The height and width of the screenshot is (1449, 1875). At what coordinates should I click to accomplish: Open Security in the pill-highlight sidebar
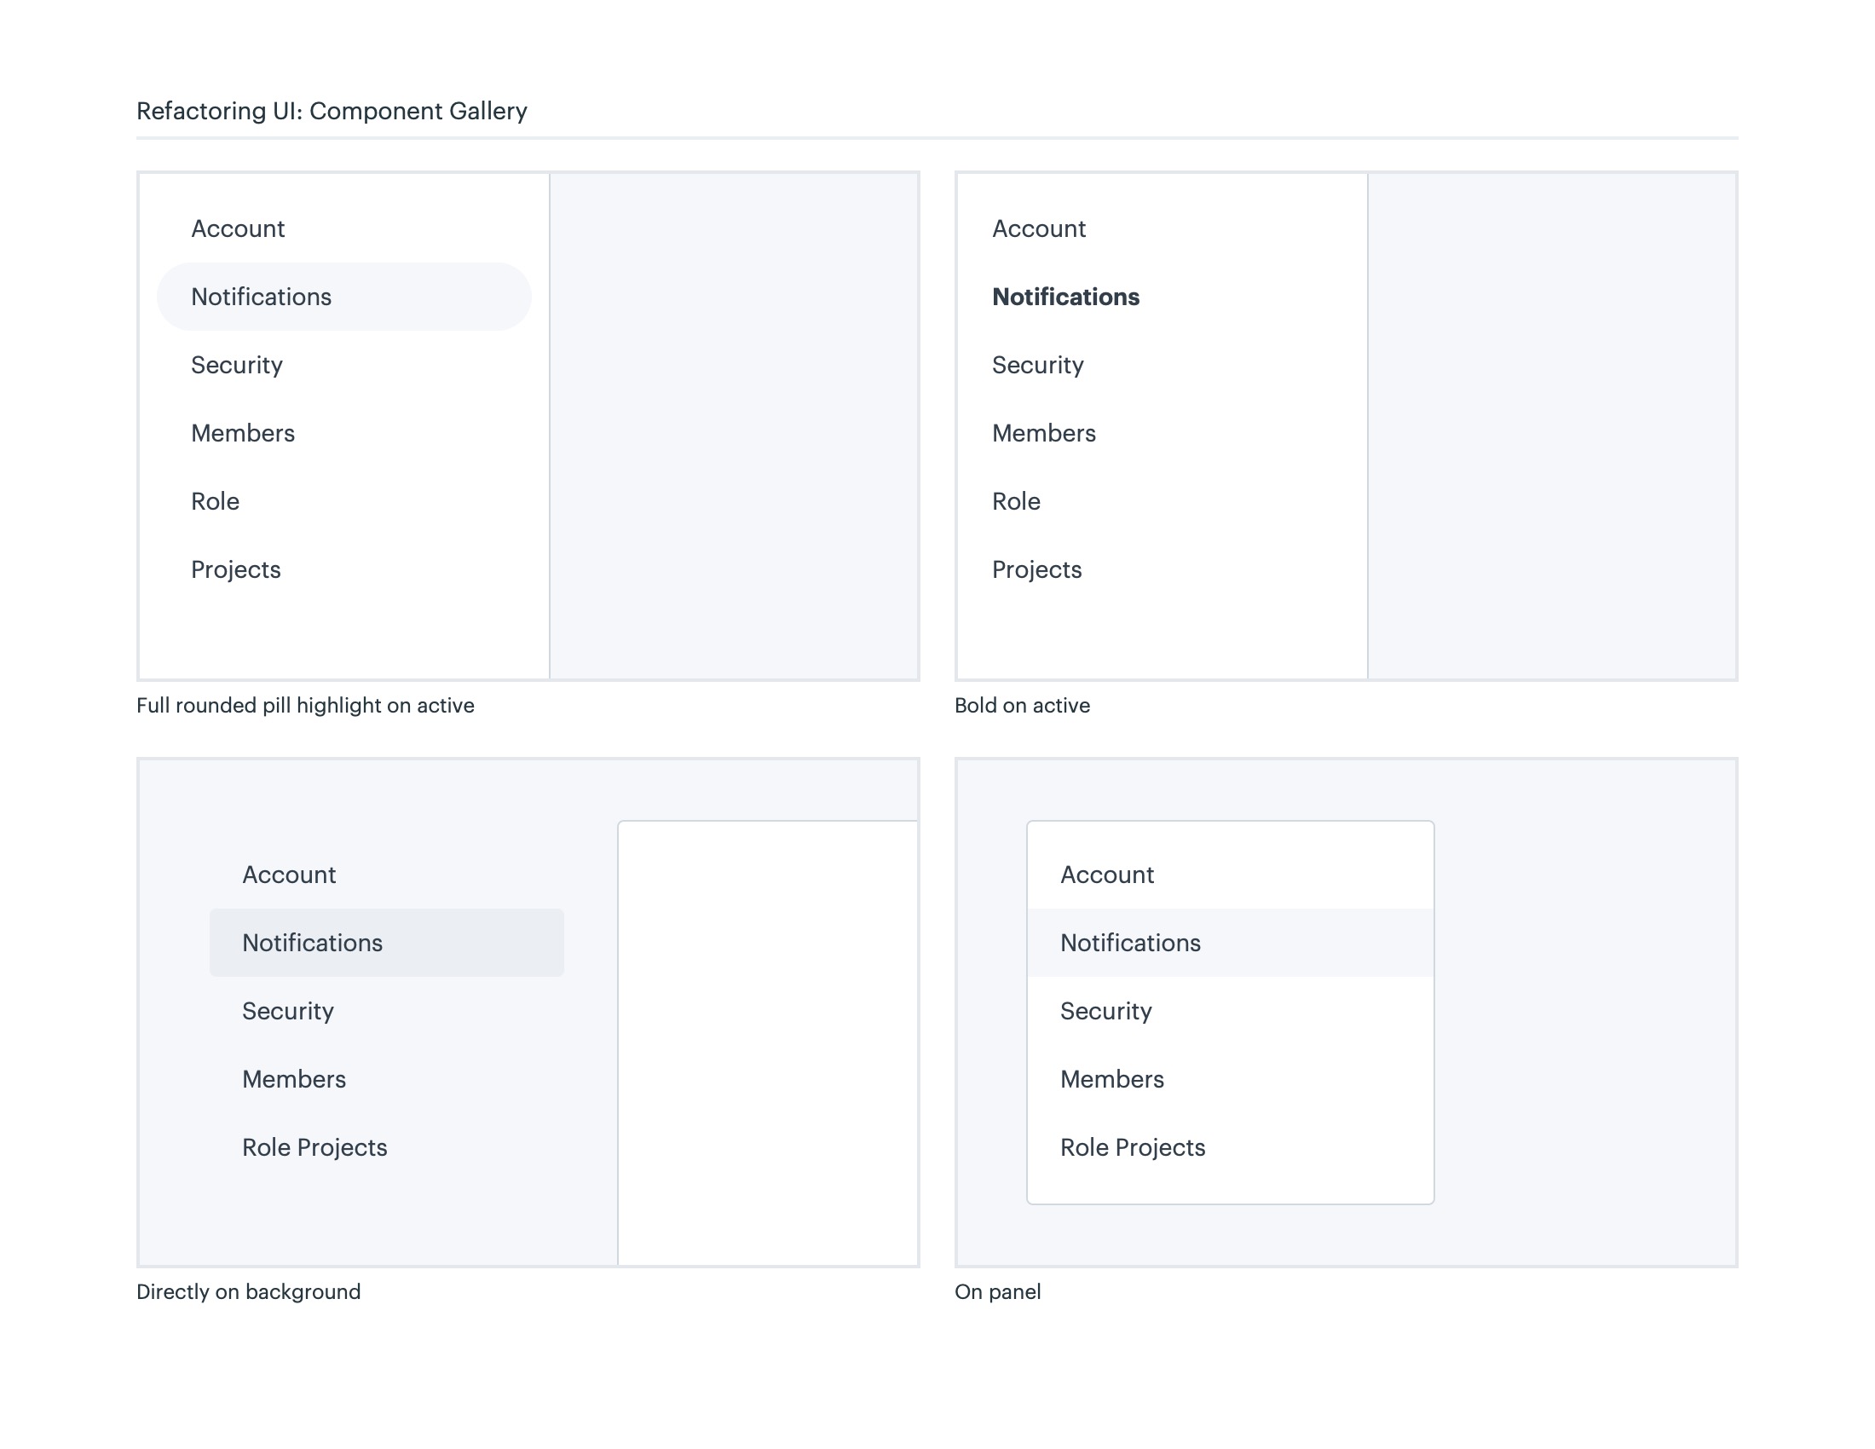click(237, 365)
